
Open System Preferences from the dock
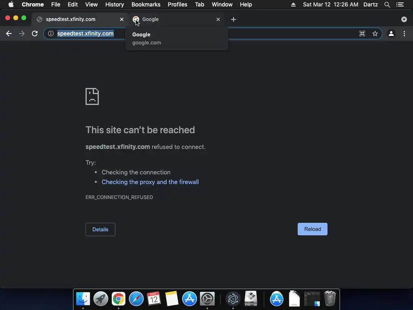[x=207, y=299]
